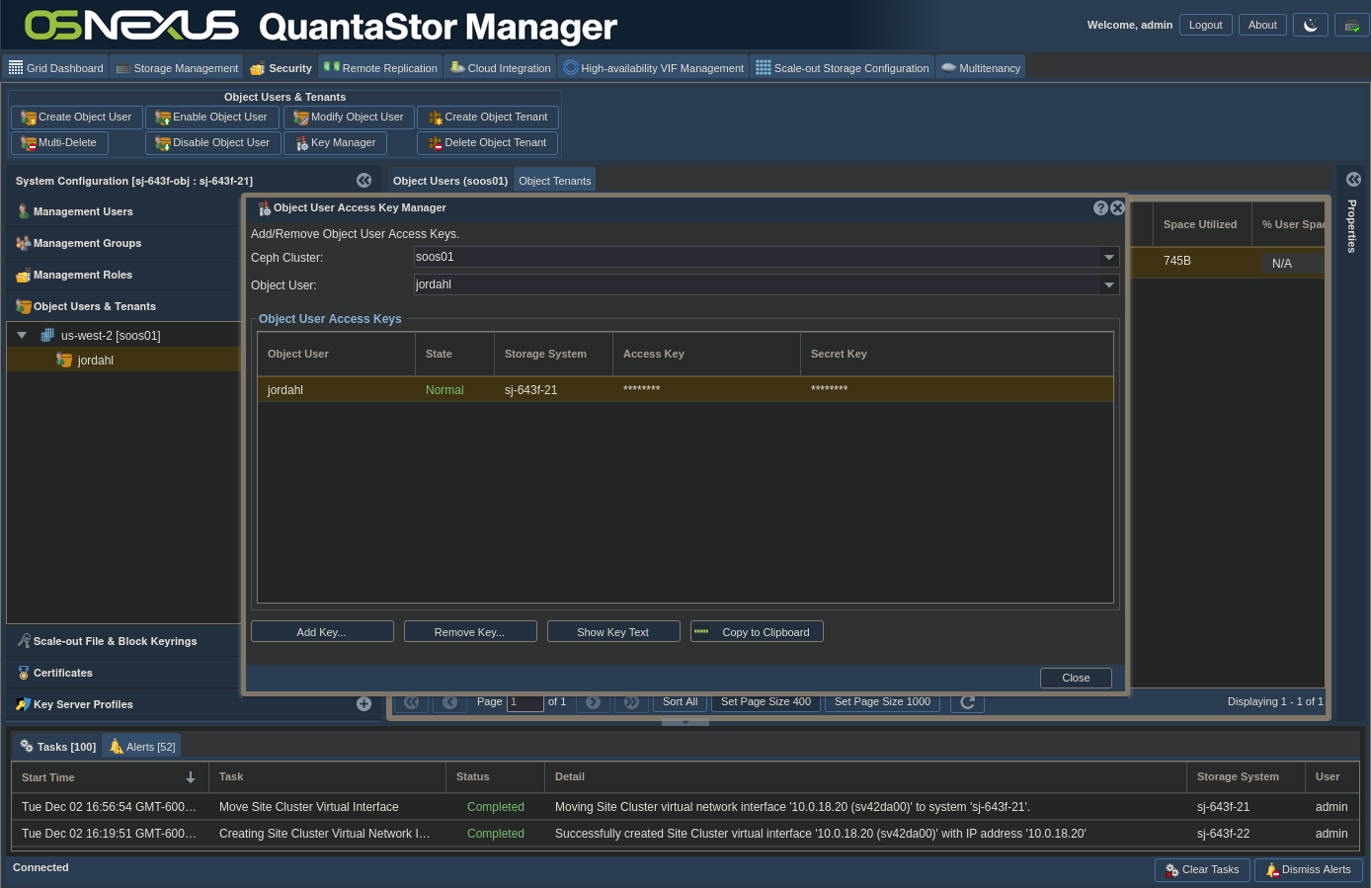Viewport: 1371px width, 888px height.
Task: Click the page number input field
Action: [x=524, y=702]
